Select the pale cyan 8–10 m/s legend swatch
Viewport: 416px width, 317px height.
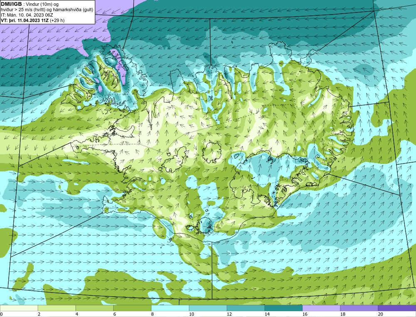170,308
